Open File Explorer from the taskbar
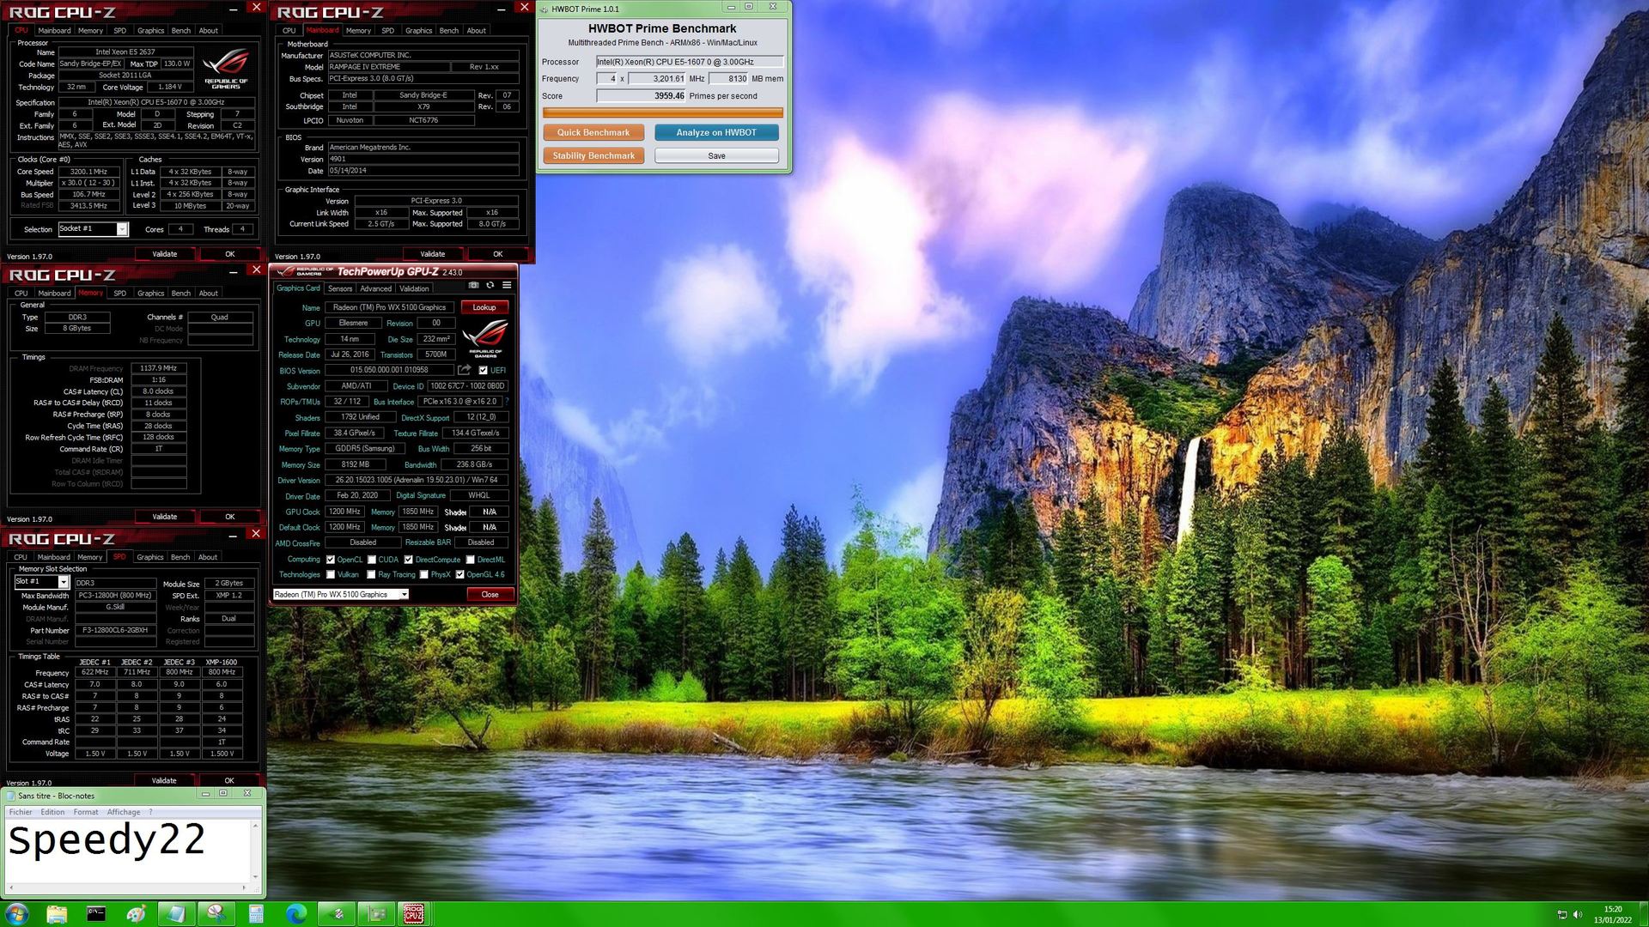Screen dimensions: 1649x927 [57, 914]
